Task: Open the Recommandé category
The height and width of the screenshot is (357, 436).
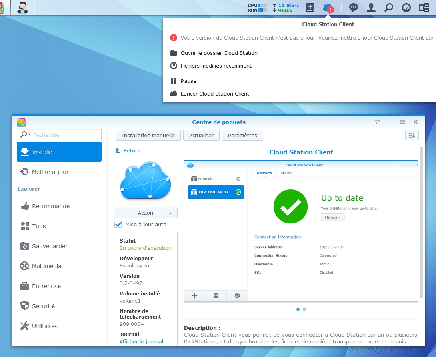Action: (59, 206)
